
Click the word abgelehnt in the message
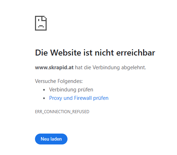pos(134,67)
